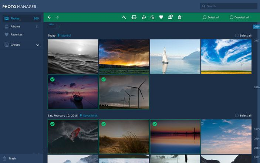Jump to 2012 on the timeline
Viewport: 260px width, 163px height.
point(257,157)
